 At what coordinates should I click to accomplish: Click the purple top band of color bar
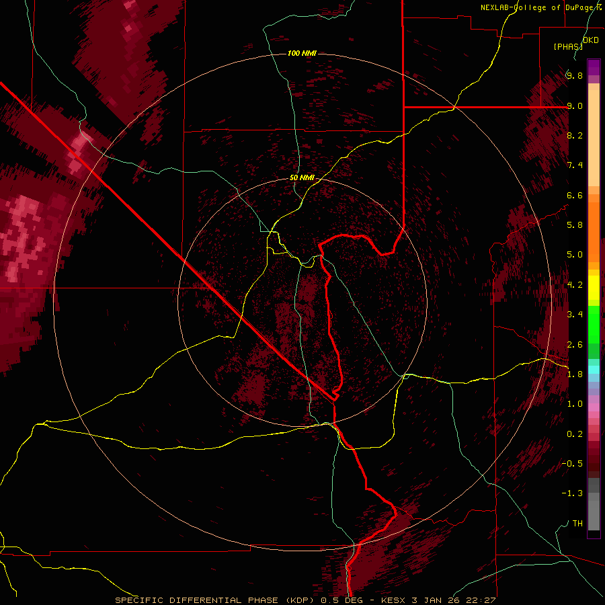(x=594, y=67)
